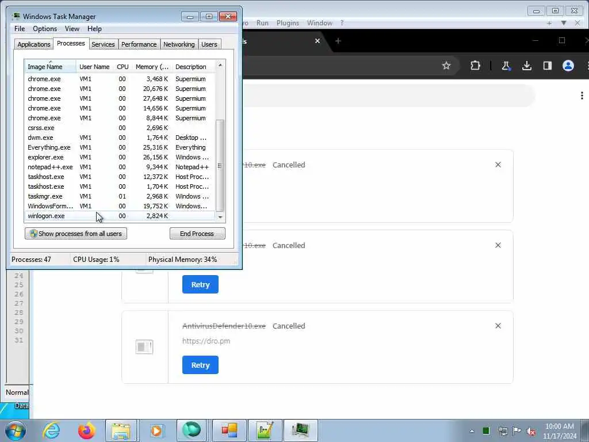Sort by the User Name column header
589x442 pixels.
pos(94,67)
